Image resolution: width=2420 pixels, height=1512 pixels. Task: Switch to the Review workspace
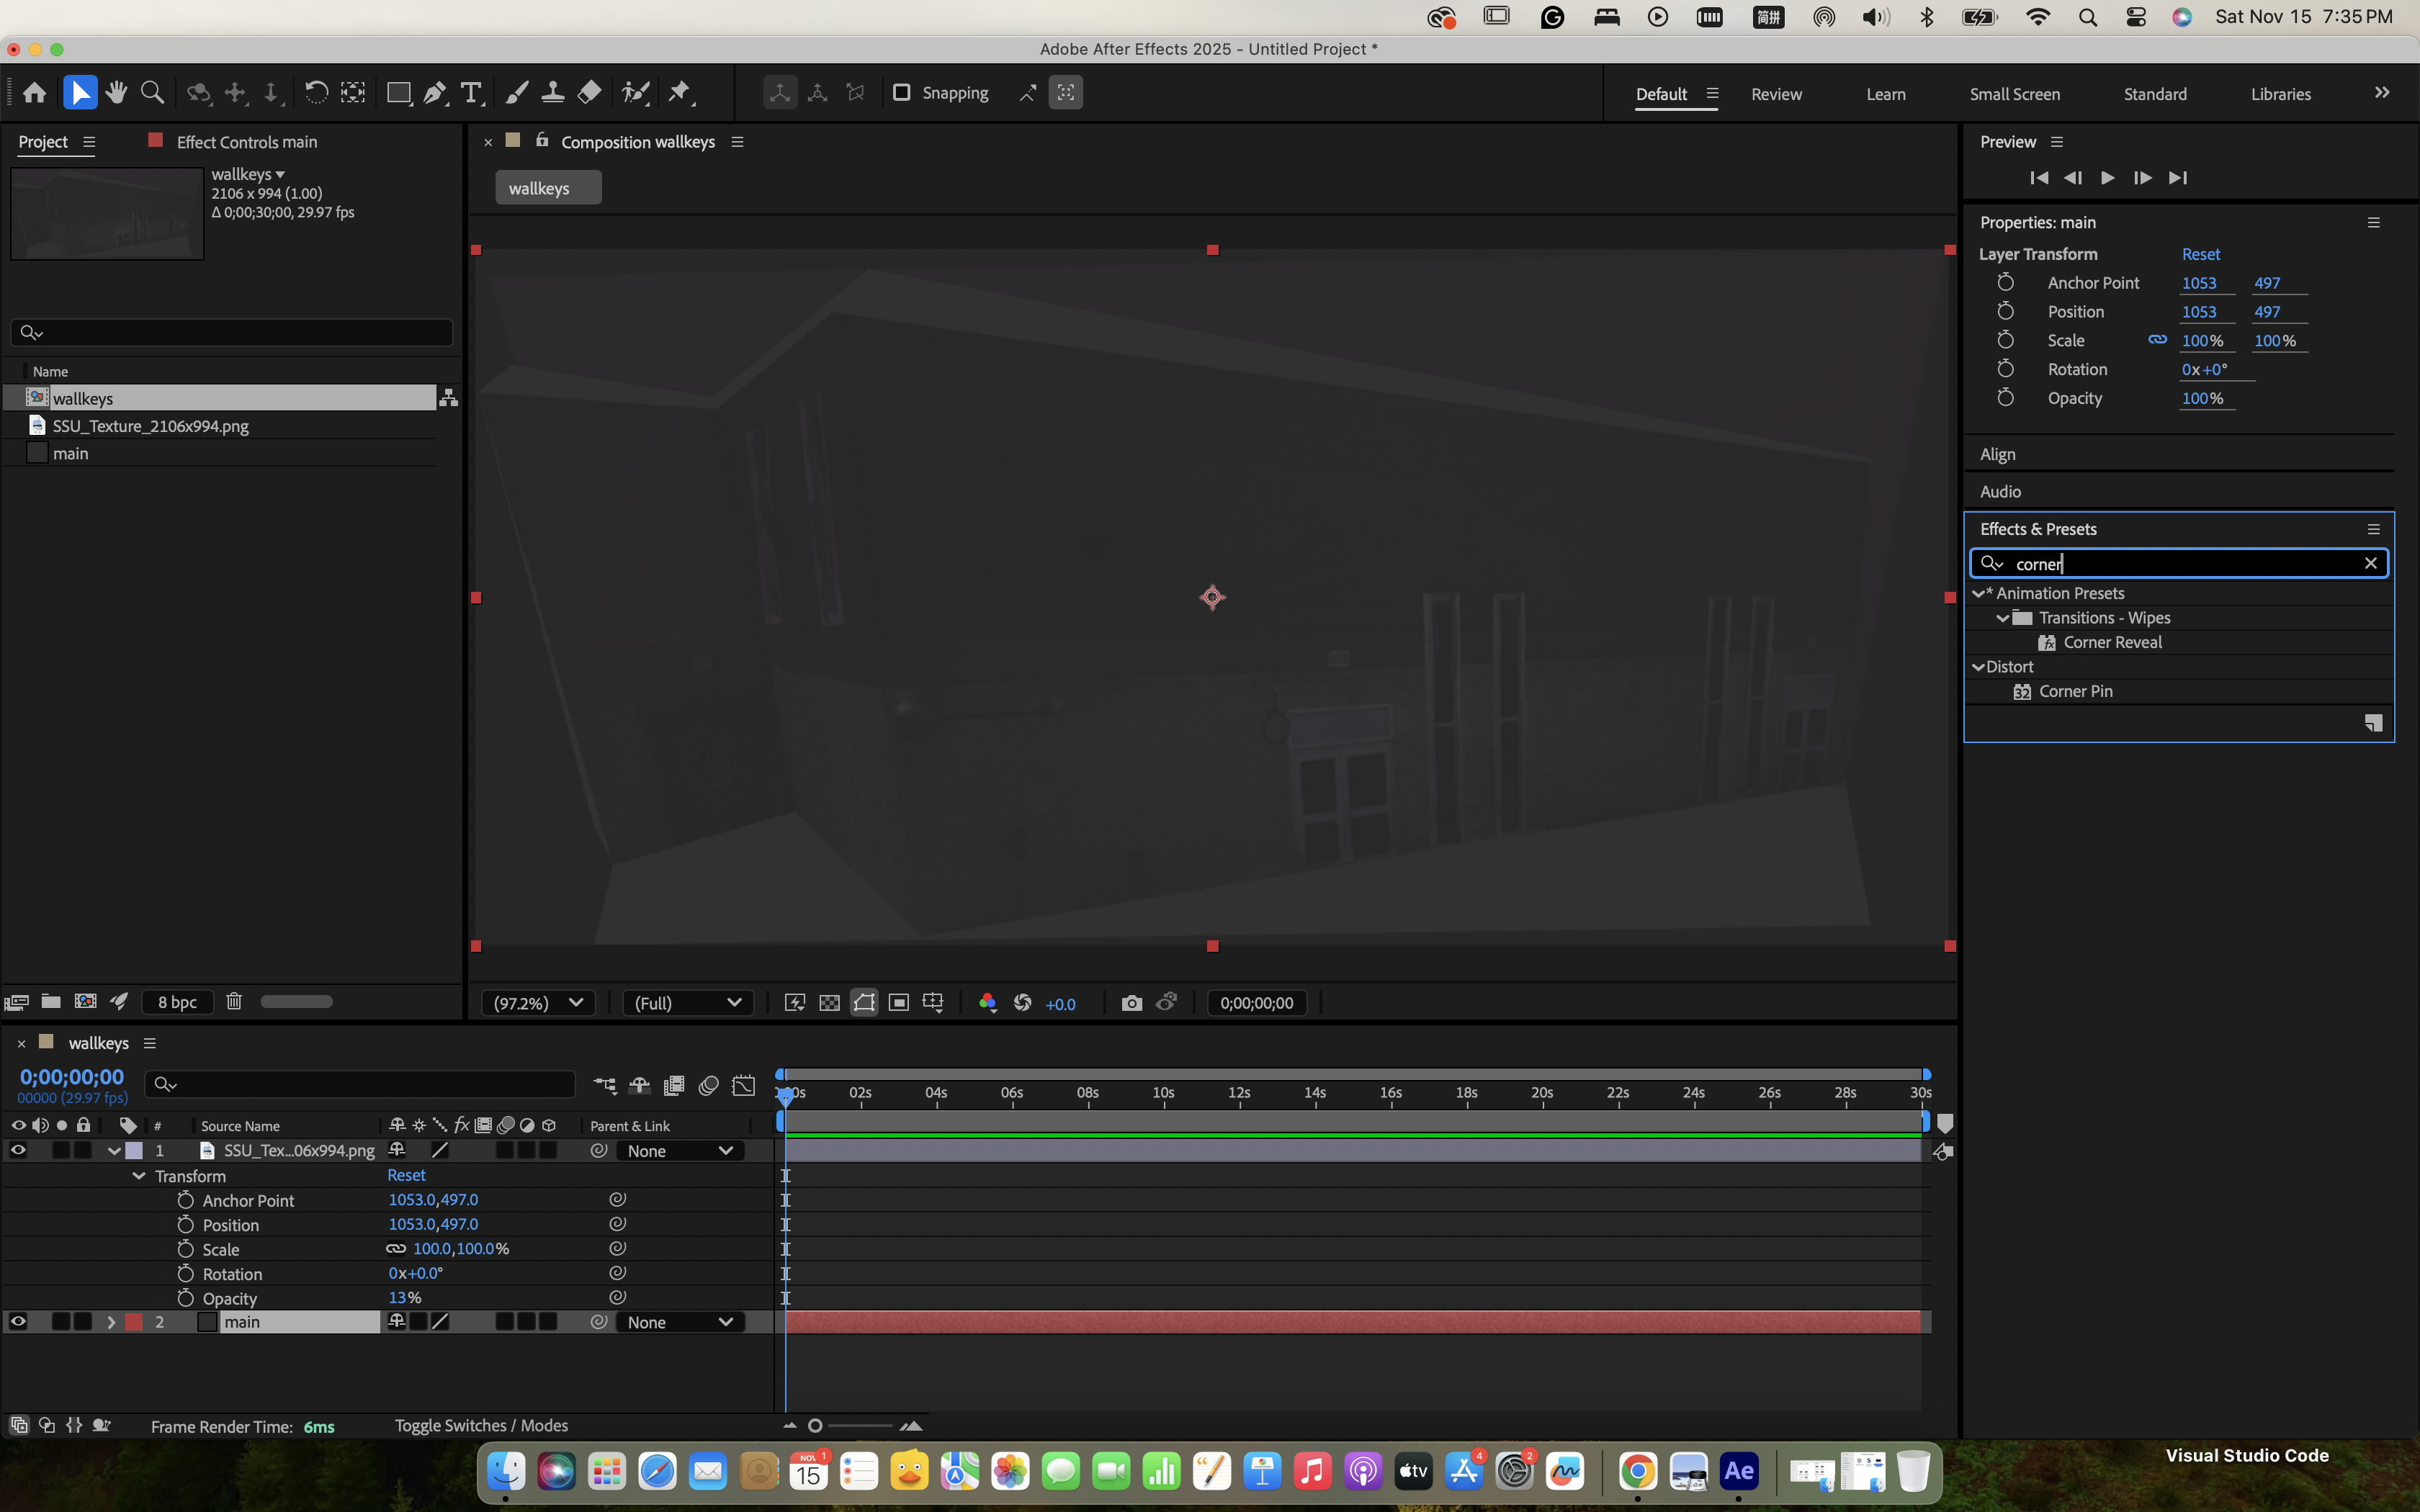pyautogui.click(x=1776, y=94)
